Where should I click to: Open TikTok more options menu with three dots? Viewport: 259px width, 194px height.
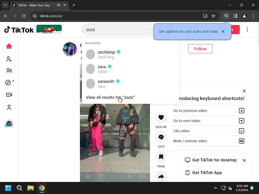(x=247, y=30)
